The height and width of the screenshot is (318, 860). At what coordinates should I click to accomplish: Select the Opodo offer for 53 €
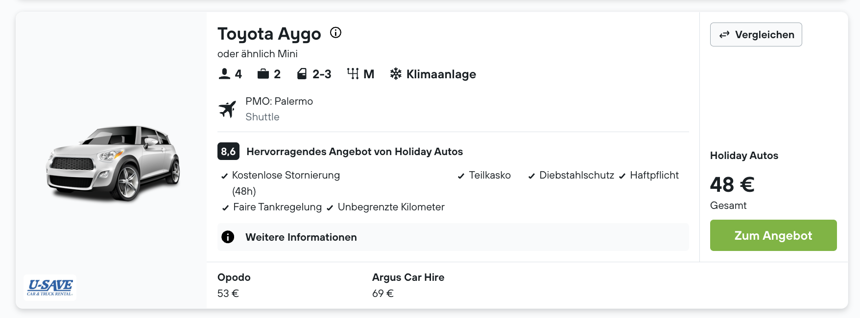point(234,285)
